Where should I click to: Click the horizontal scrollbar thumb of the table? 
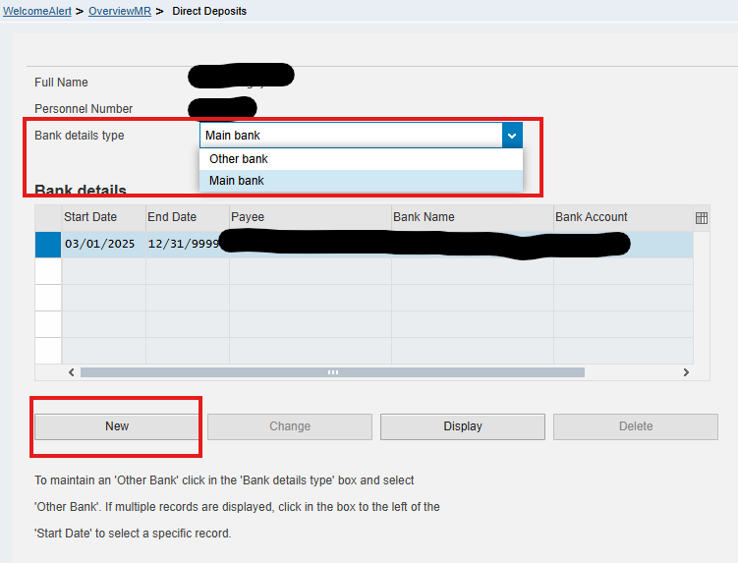click(x=332, y=372)
